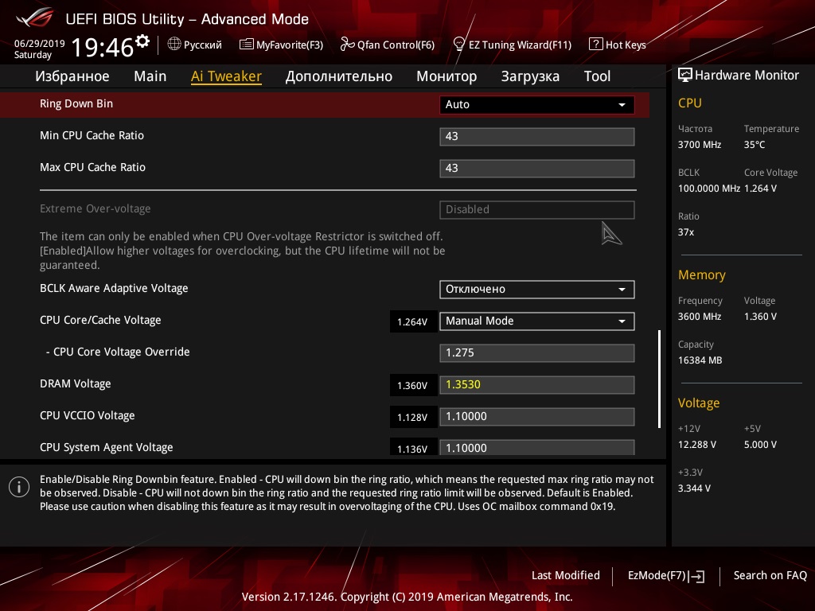Switch to EzMode(F7)
Viewport: 815px width, 611px height.
pyautogui.click(x=666, y=576)
